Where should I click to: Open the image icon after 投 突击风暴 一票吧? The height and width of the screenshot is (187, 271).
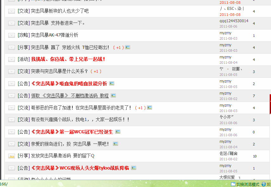click(x=116, y=144)
